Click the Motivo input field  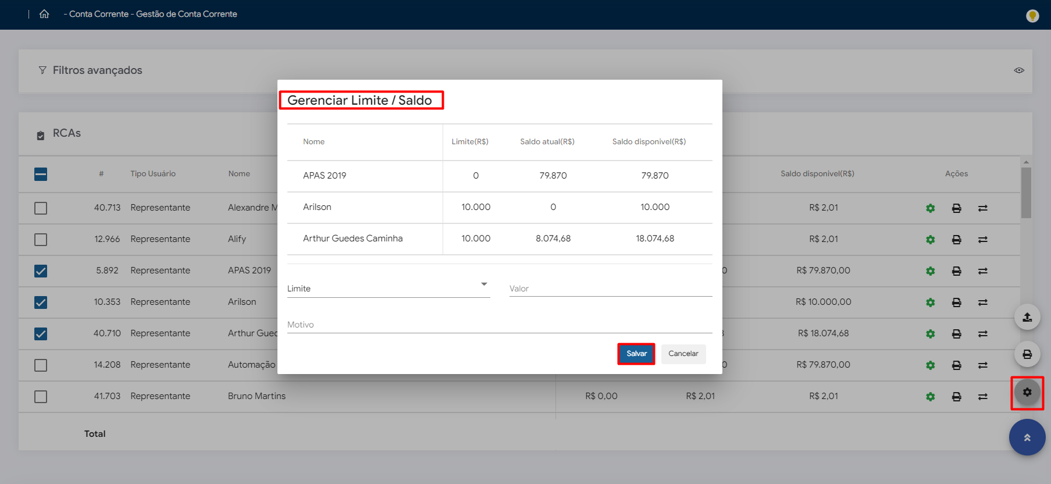pos(499,325)
